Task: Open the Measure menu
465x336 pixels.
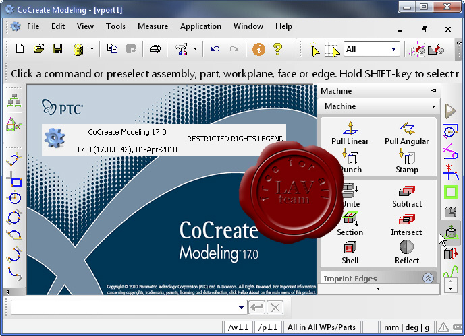Action: click(153, 26)
